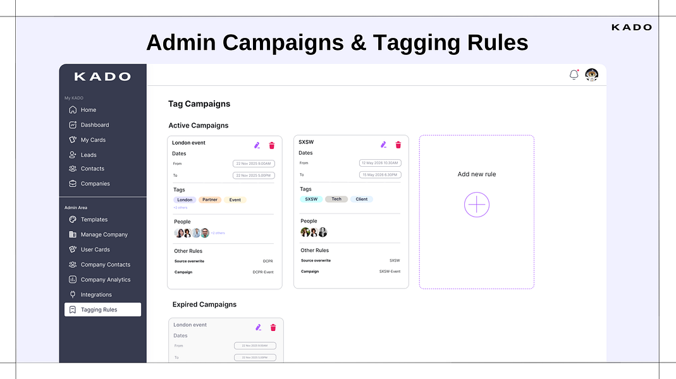Click the My Cards sidebar icon
Viewport: 676px width, 379px height.
73,140
